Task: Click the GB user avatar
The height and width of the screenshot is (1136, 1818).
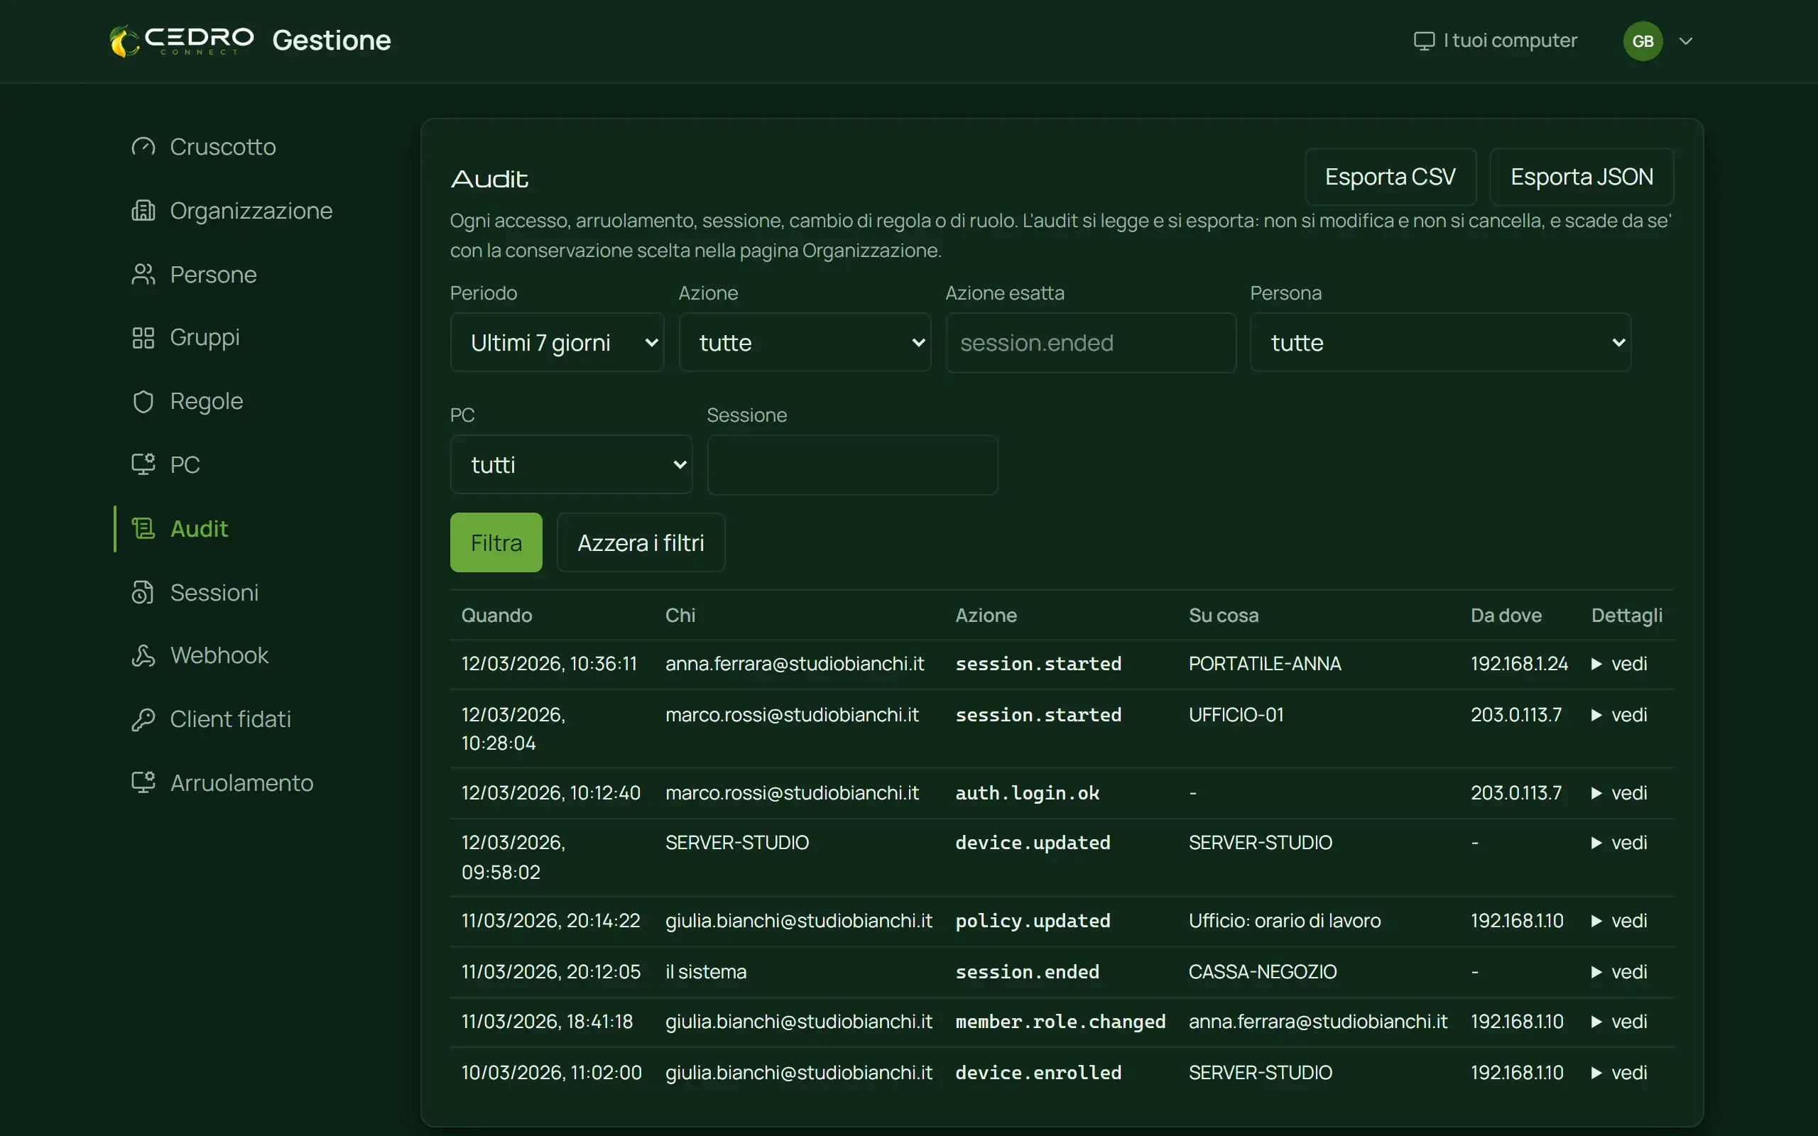Action: pyautogui.click(x=1642, y=40)
